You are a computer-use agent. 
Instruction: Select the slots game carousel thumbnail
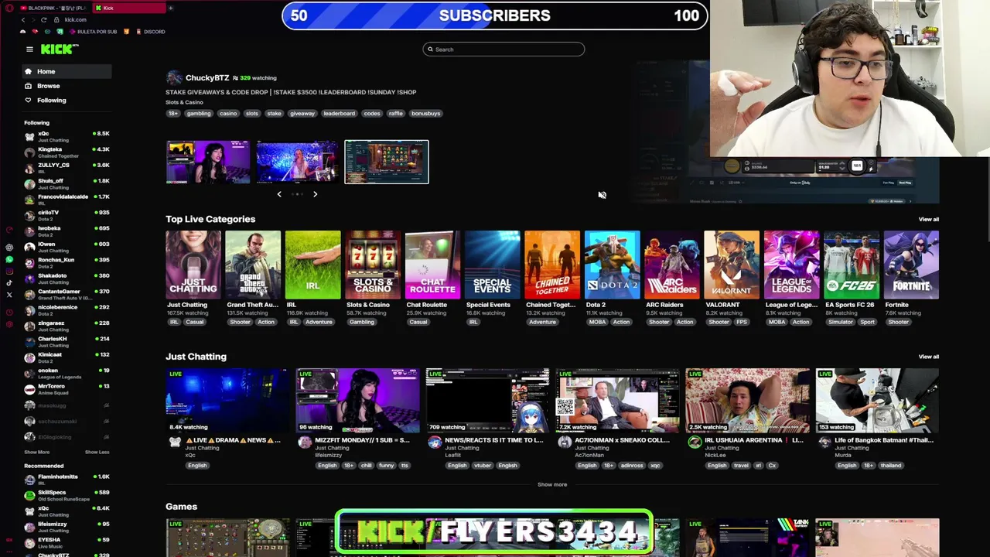pyautogui.click(x=386, y=162)
